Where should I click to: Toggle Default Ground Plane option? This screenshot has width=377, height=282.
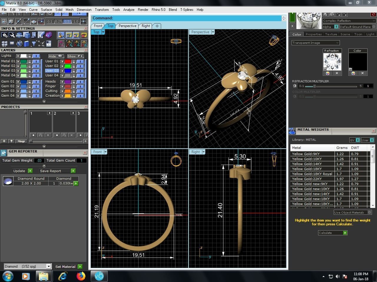click(374, 27)
